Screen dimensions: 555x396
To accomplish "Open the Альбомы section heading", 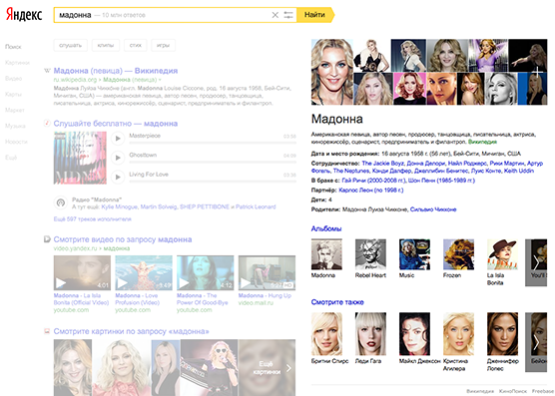I will click(326, 228).
